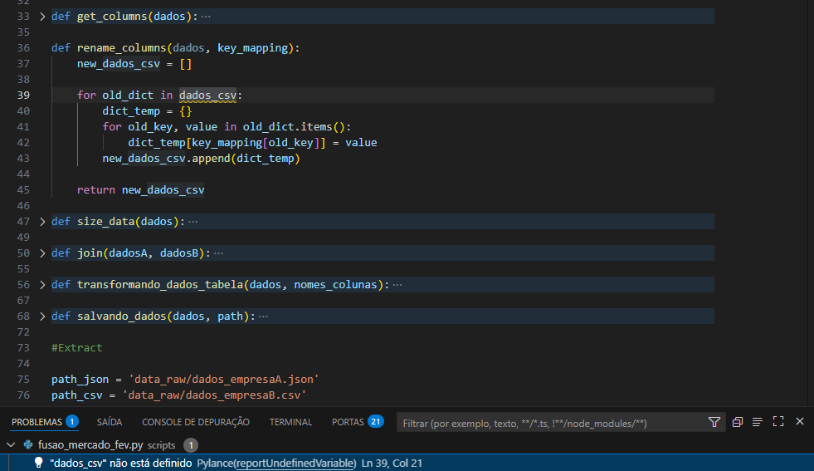Open the filter options funnel icon
The height and width of the screenshot is (471, 814).
click(714, 422)
